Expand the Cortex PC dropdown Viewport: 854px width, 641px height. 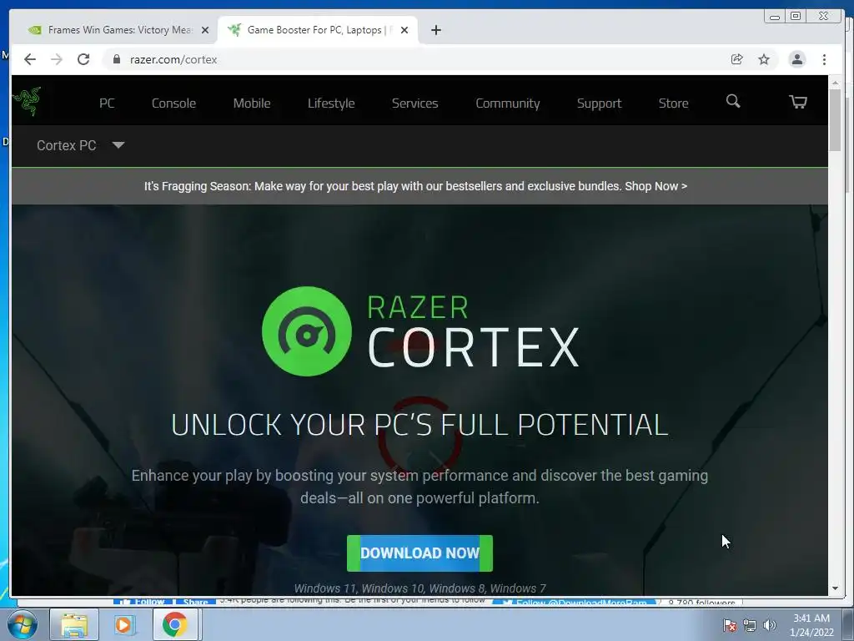click(81, 145)
